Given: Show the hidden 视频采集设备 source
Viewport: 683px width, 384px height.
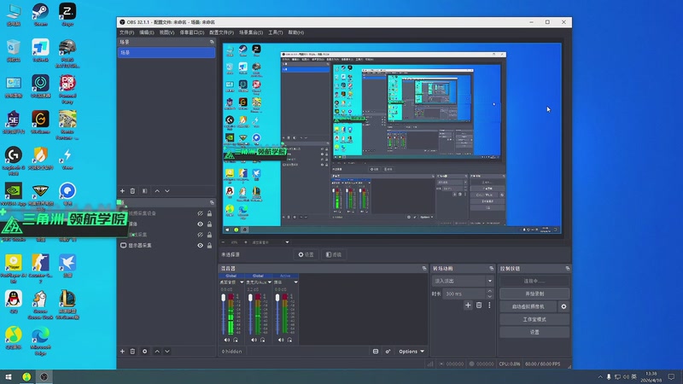Looking at the screenshot, I should point(200,213).
